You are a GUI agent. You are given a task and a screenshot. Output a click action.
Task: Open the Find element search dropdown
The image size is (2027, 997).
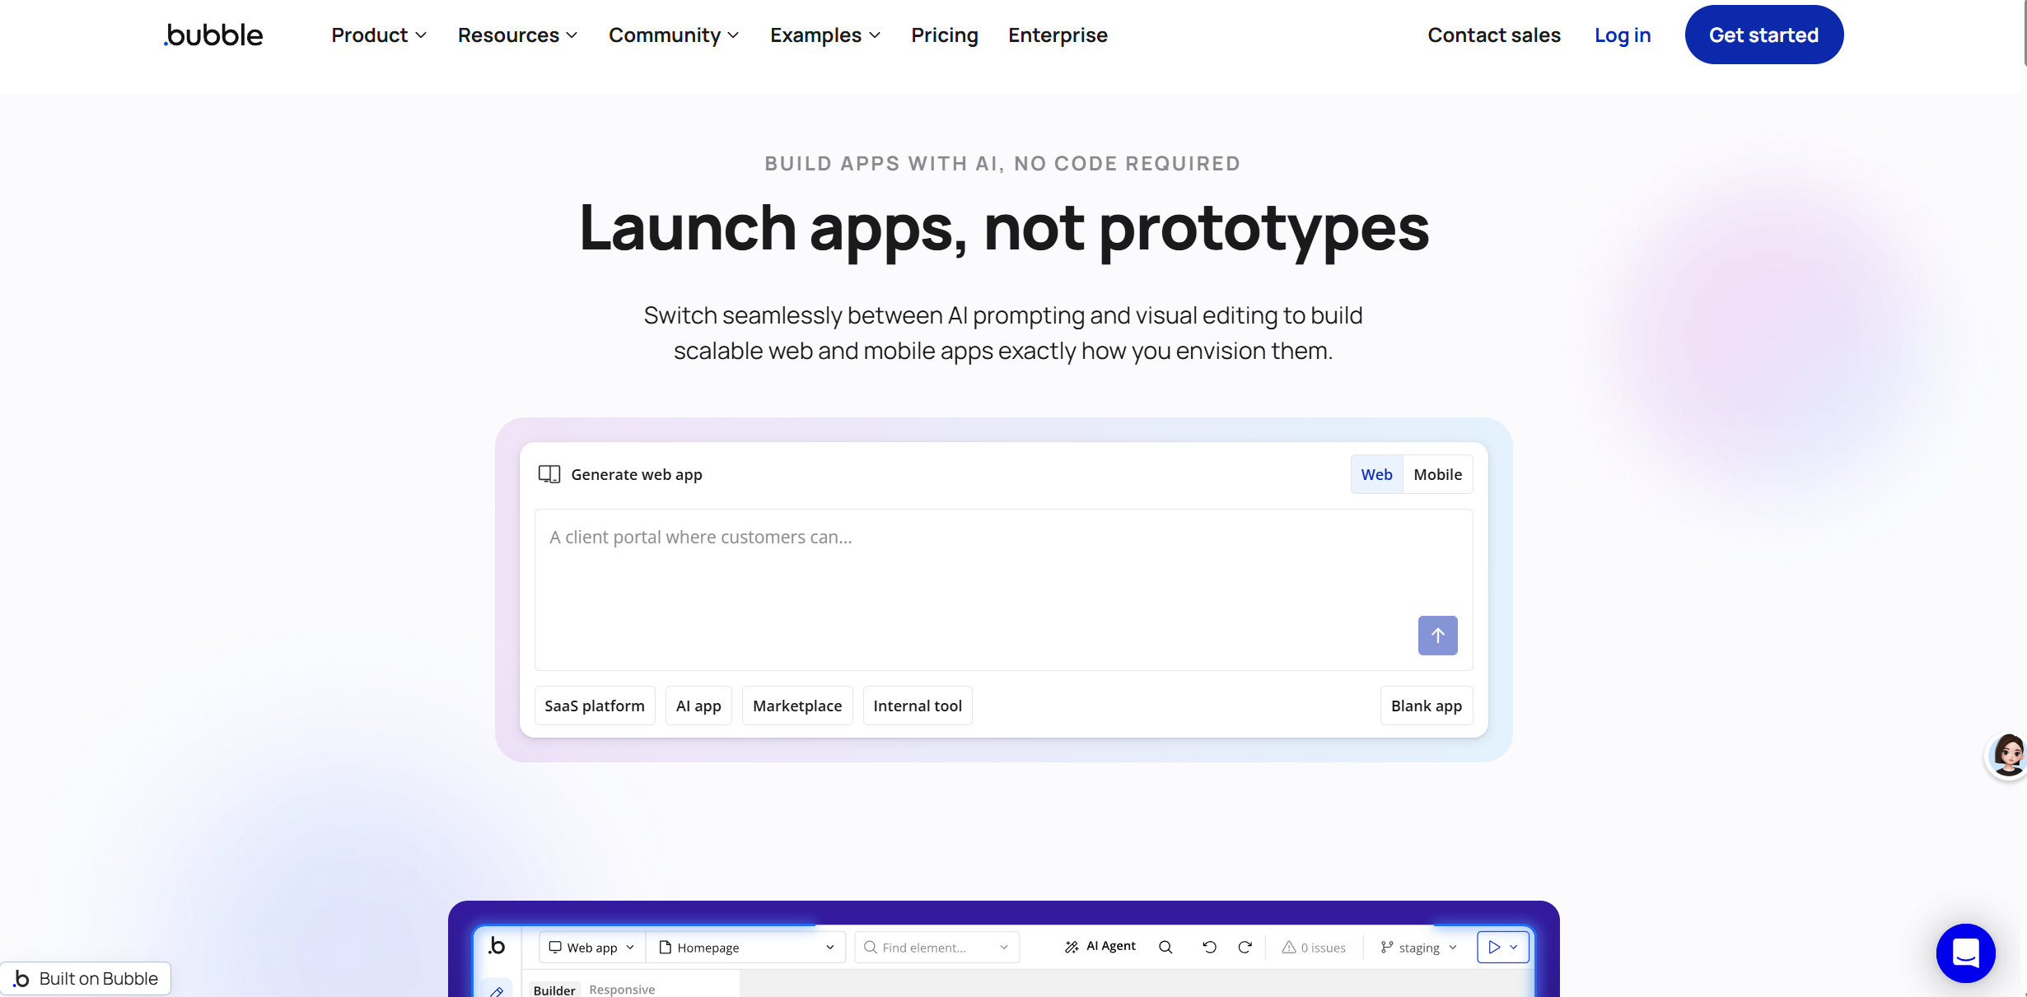[936, 948]
